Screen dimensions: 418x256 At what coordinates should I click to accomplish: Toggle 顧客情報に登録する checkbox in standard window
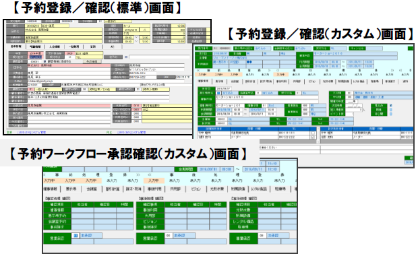pyautogui.click(x=44, y=61)
